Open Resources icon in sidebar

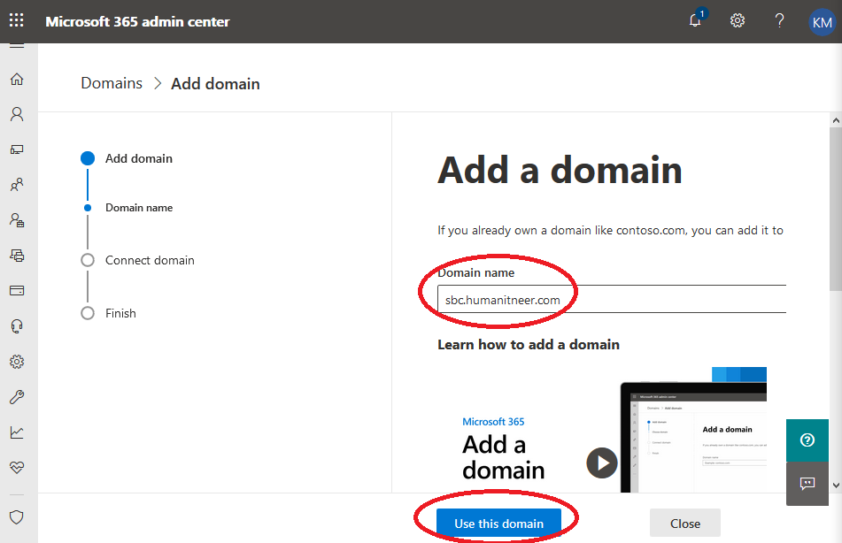[17, 256]
